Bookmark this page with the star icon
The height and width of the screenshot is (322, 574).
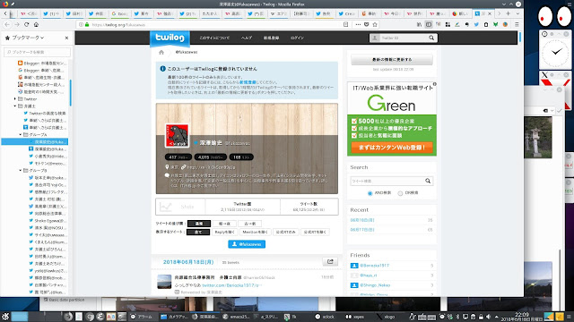(375, 24)
